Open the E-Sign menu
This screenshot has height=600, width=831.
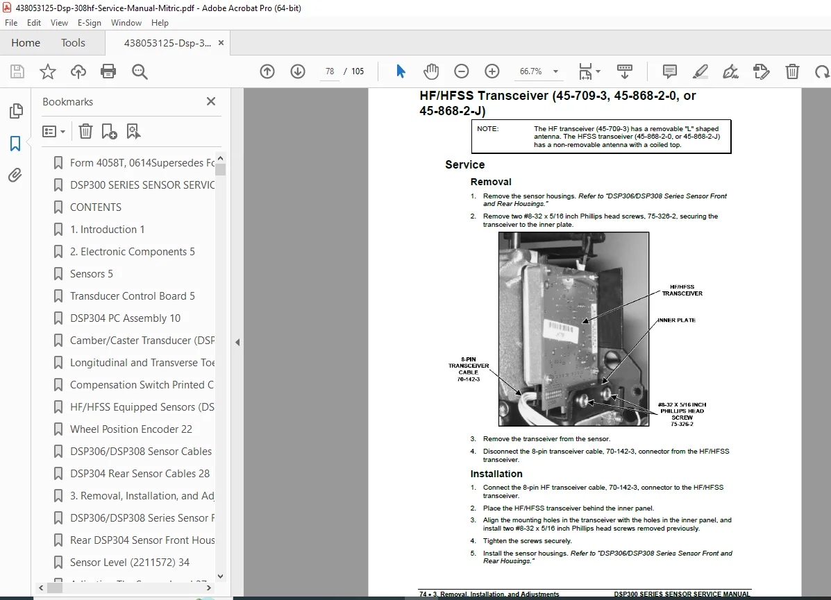[x=89, y=23]
